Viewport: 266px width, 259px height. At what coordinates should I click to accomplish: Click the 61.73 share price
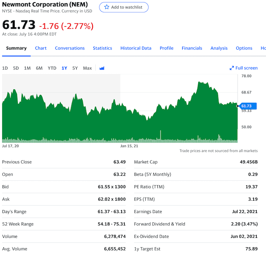point(19,25)
